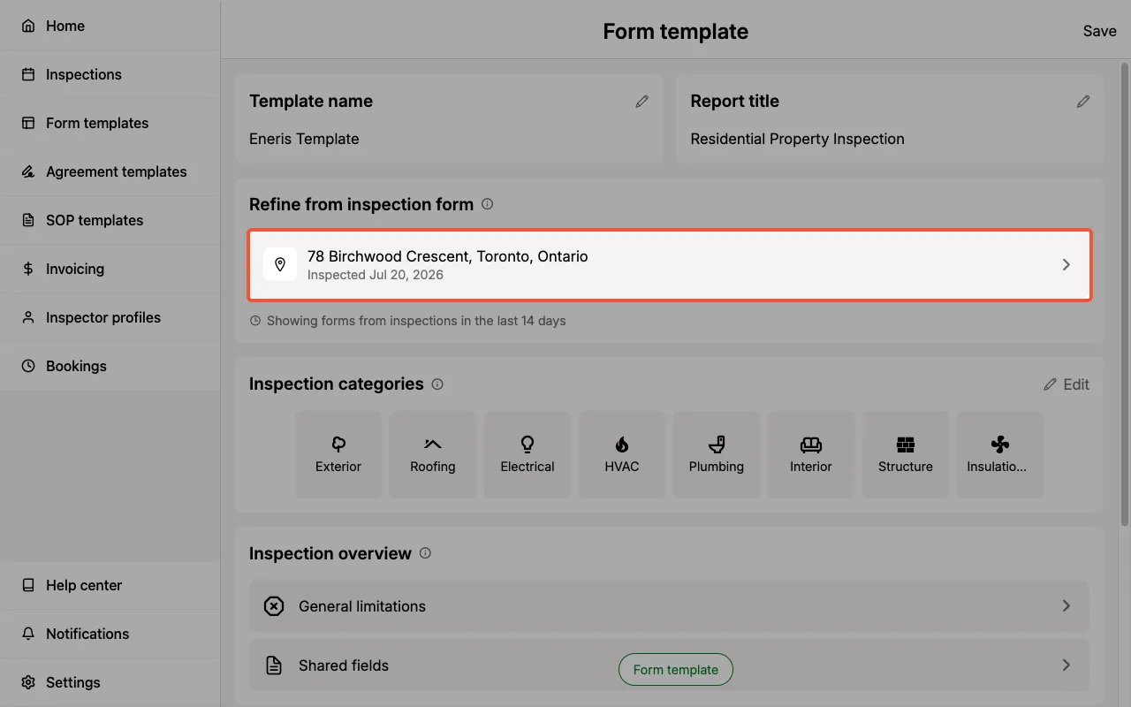Expand the General limitations row

[670, 606]
